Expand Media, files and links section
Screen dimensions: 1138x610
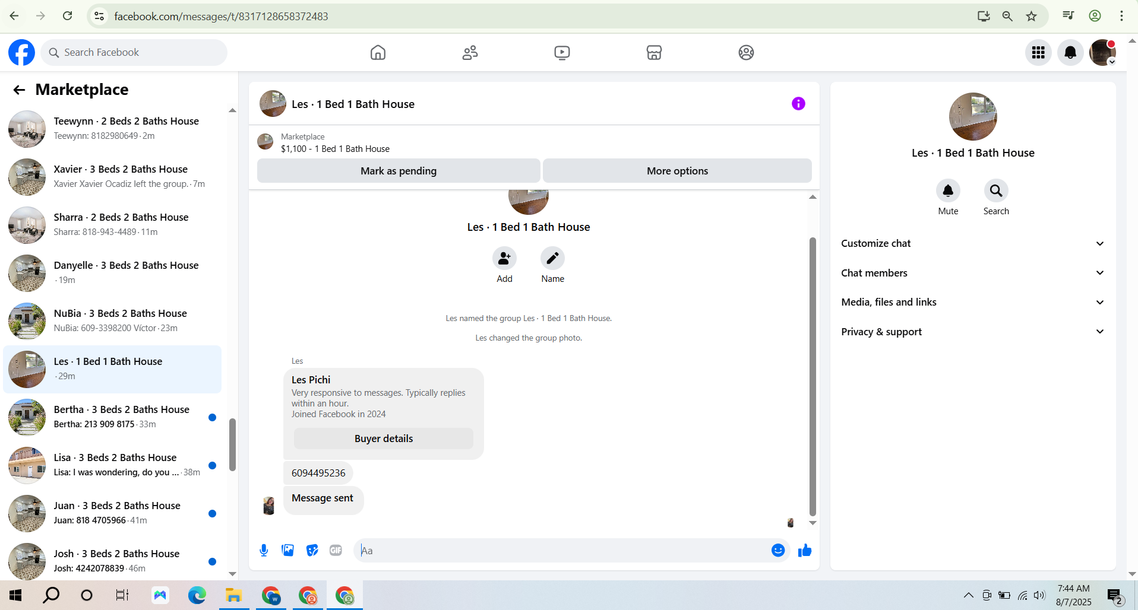coord(973,302)
